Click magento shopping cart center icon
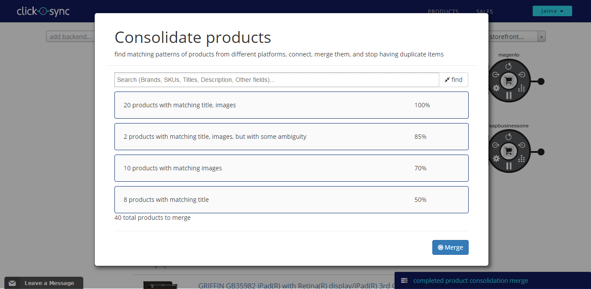Viewport: 591px width, 289px height. click(x=509, y=81)
